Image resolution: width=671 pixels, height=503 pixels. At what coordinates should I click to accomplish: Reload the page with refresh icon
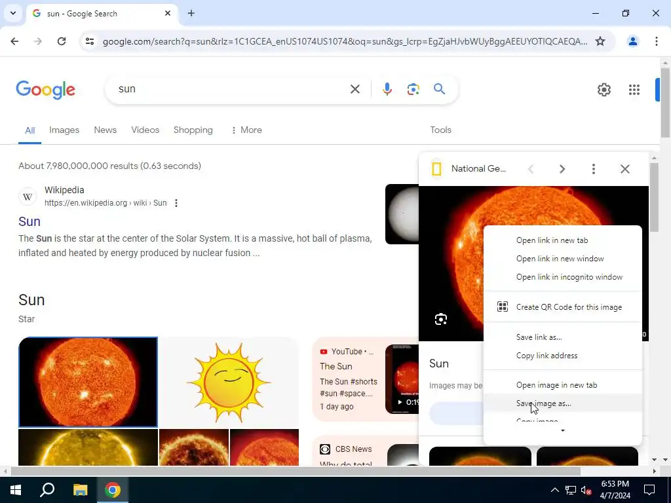click(62, 41)
